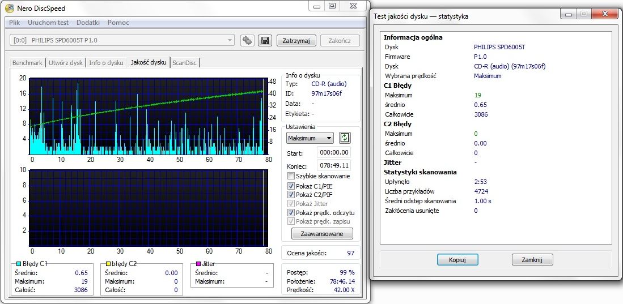This screenshot has width=623, height=304.
Task: Click the C1 error graph area
Action: click(149, 116)
